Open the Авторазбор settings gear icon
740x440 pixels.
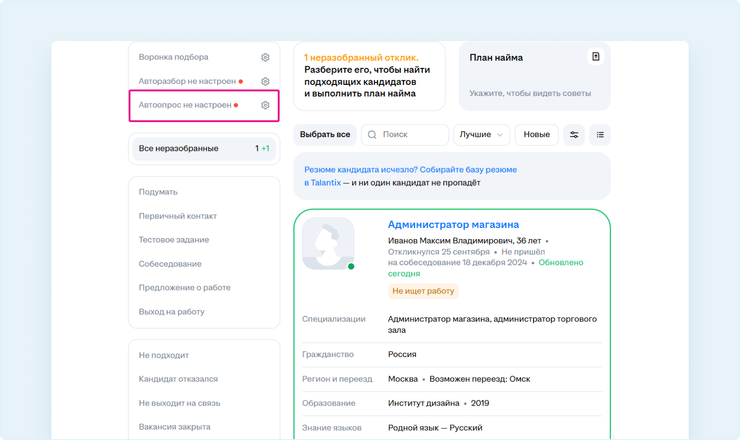(265, 82)
